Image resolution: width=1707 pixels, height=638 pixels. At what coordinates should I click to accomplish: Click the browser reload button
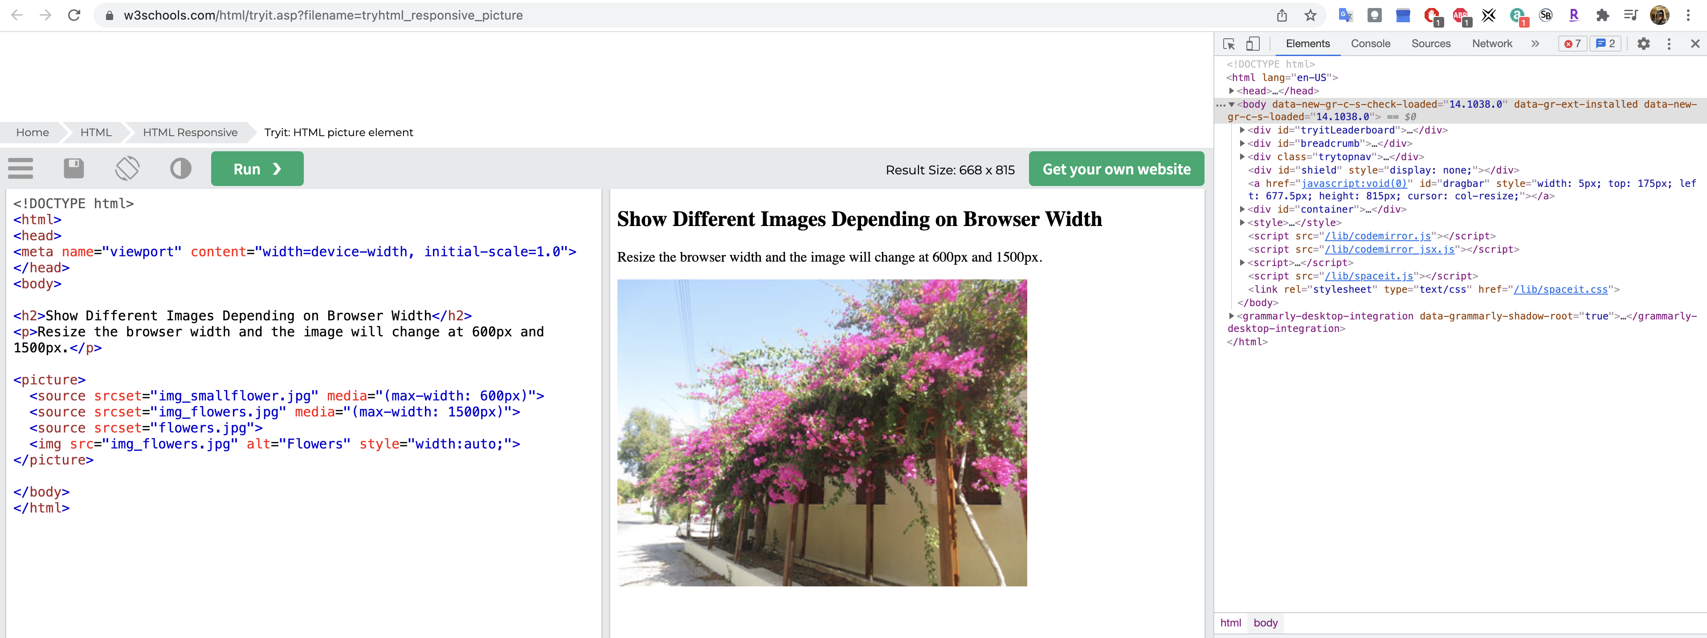(74, 15)
